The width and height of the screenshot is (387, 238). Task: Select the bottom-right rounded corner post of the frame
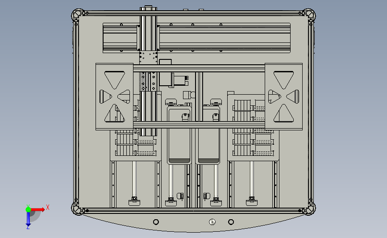pyautogui.click(x=309, y=209)
